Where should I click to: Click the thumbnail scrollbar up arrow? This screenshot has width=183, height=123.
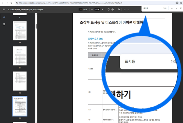click(x=36, y=14)
